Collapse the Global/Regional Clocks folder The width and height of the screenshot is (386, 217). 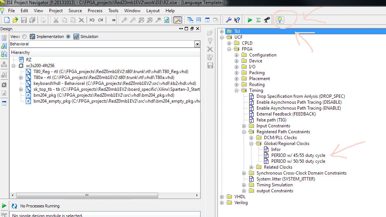[251, 144]
